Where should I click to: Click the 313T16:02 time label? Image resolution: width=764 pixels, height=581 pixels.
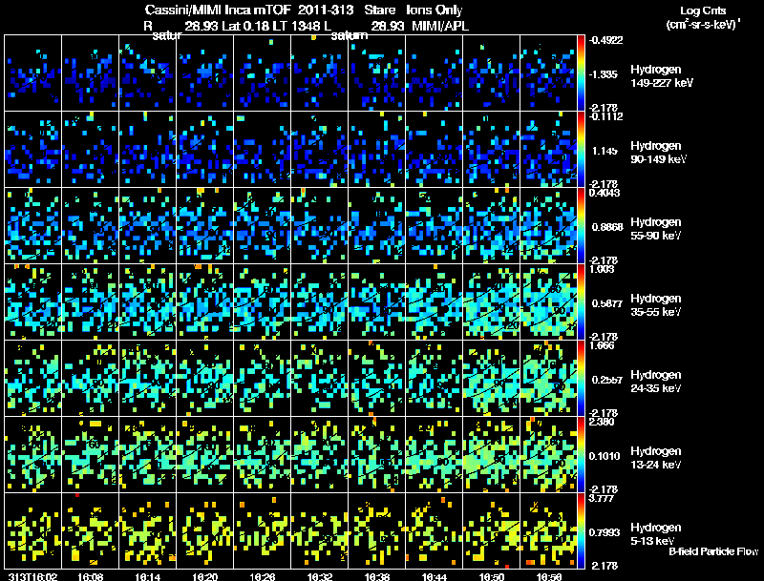[32, 576]
